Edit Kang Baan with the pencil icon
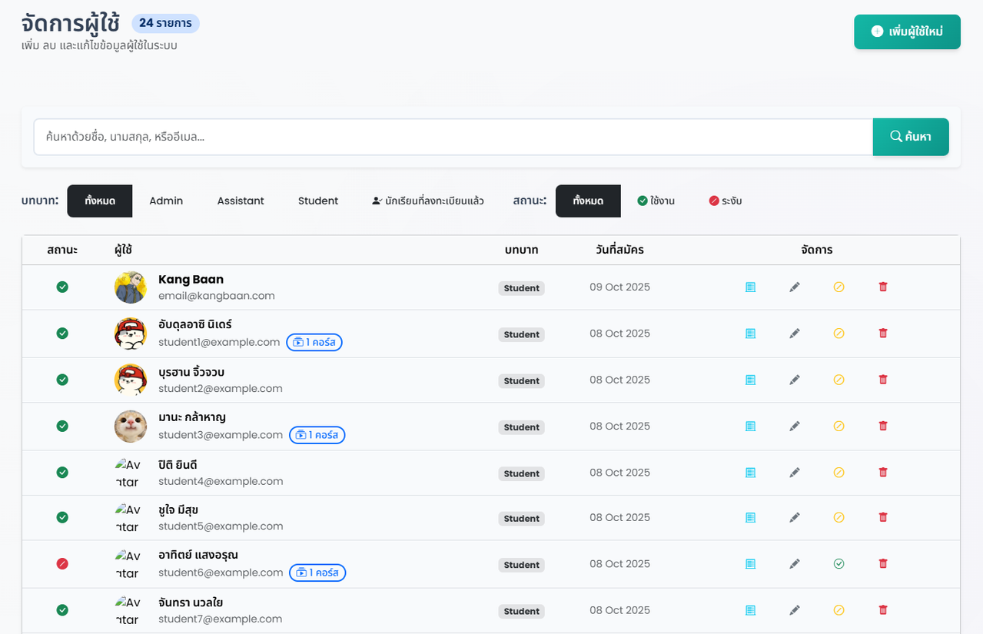This screenshot has height=634, width=983. coord(795,287)
